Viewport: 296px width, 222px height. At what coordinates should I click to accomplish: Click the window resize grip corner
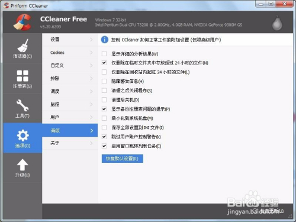coord(290,216)
